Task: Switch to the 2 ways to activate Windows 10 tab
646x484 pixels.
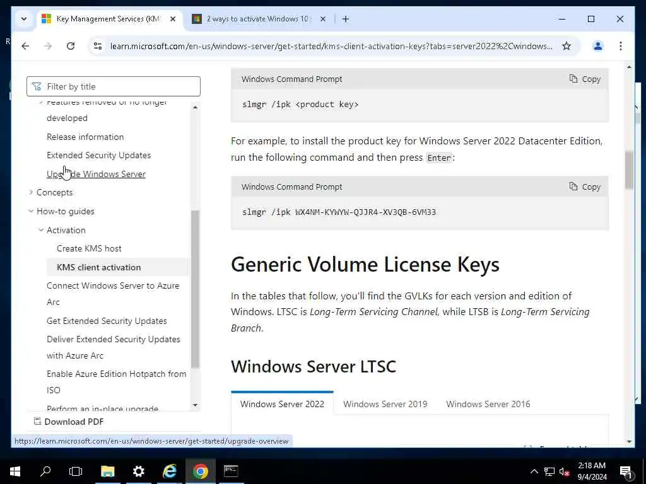Action: point(257,19)
